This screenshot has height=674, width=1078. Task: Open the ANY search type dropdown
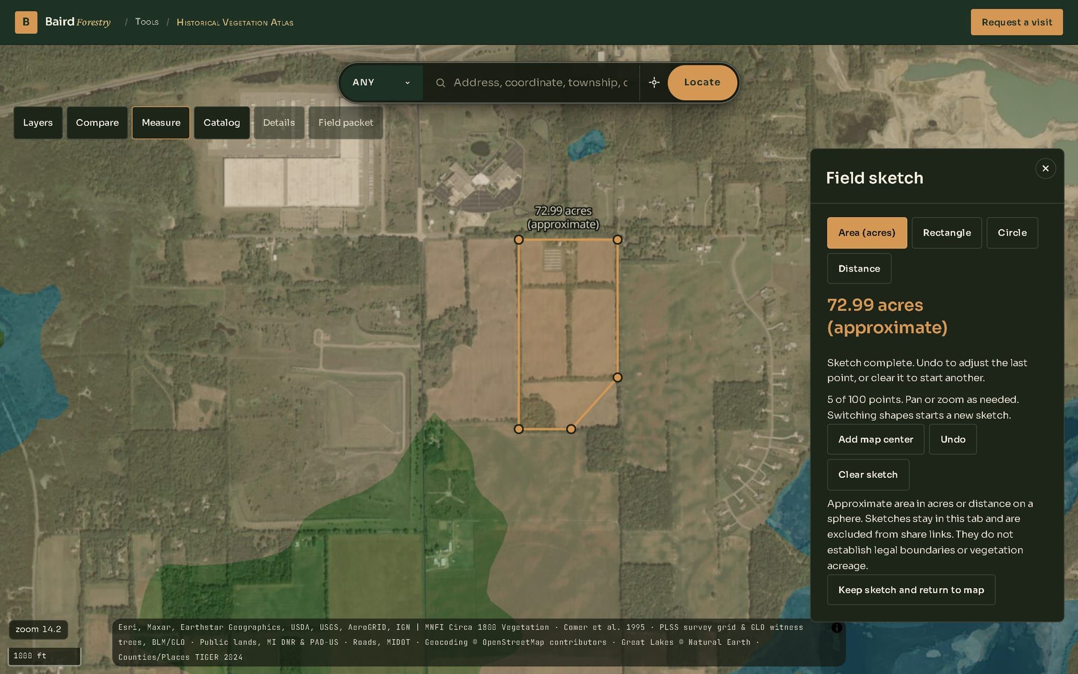tap(382, 82)
